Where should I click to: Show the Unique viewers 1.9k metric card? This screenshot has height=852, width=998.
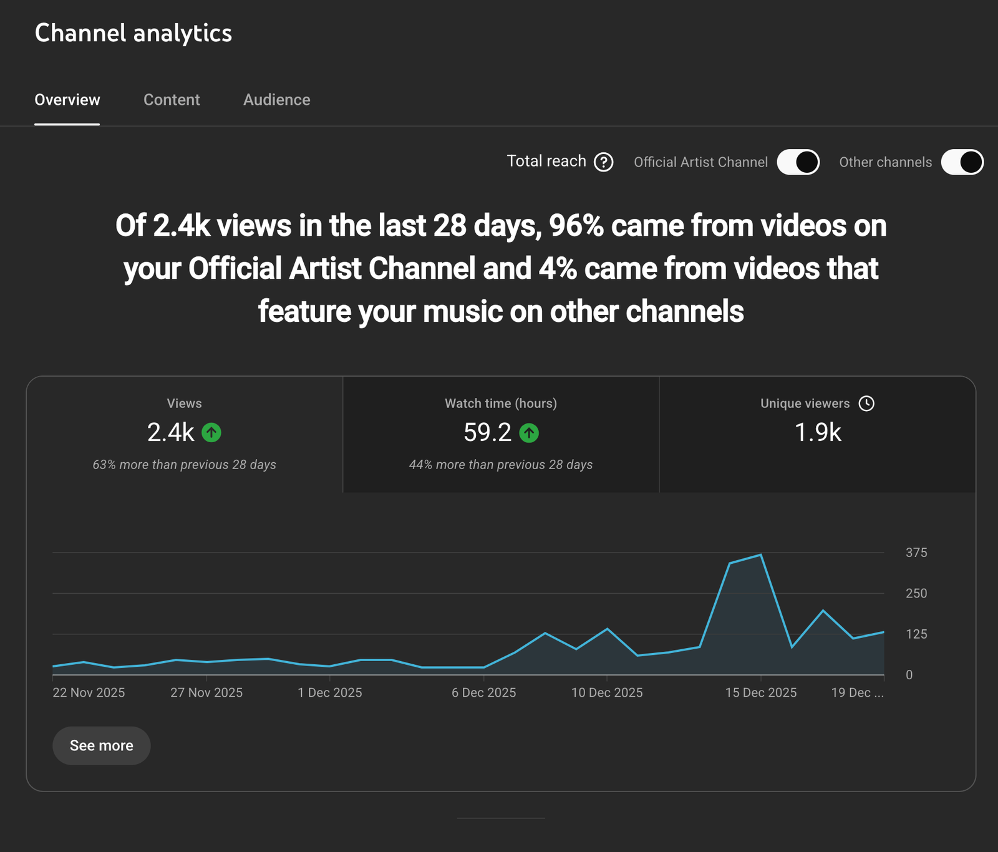[x=817, y=434]
